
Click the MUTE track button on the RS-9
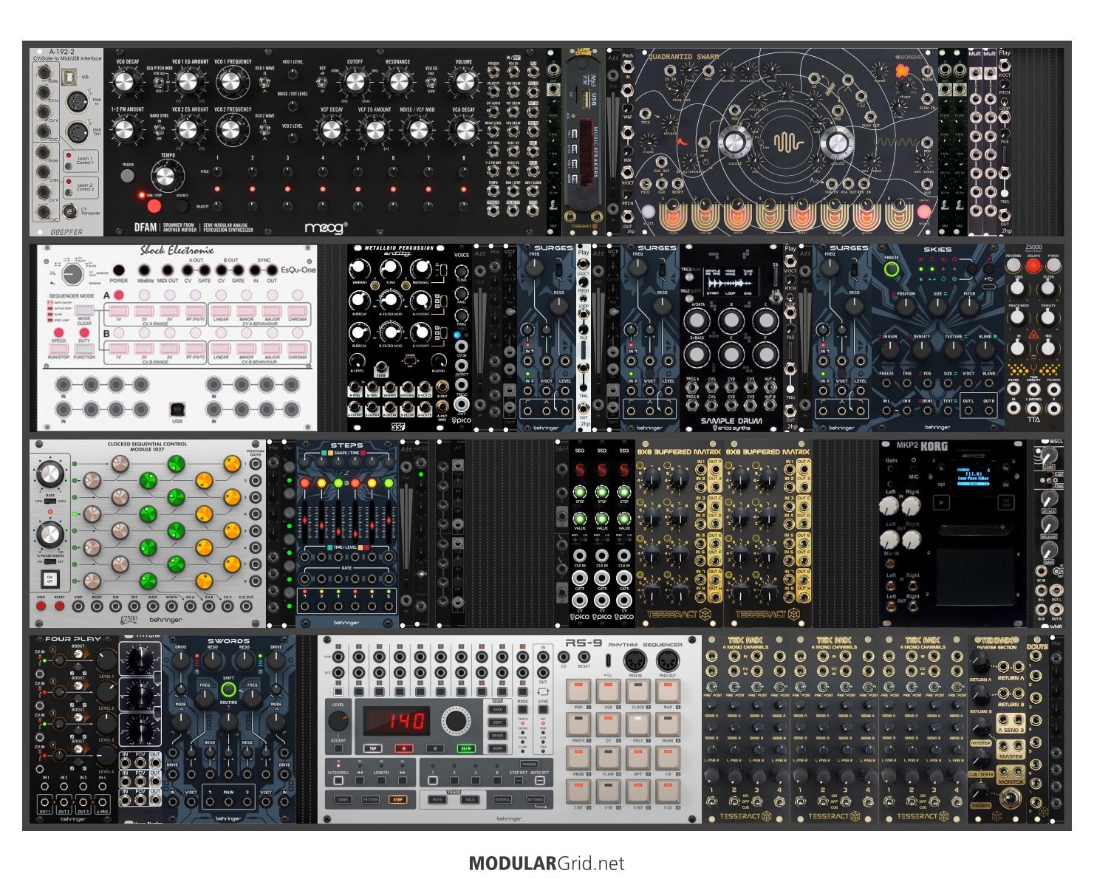pyautogui.click(x=437, y=799)
